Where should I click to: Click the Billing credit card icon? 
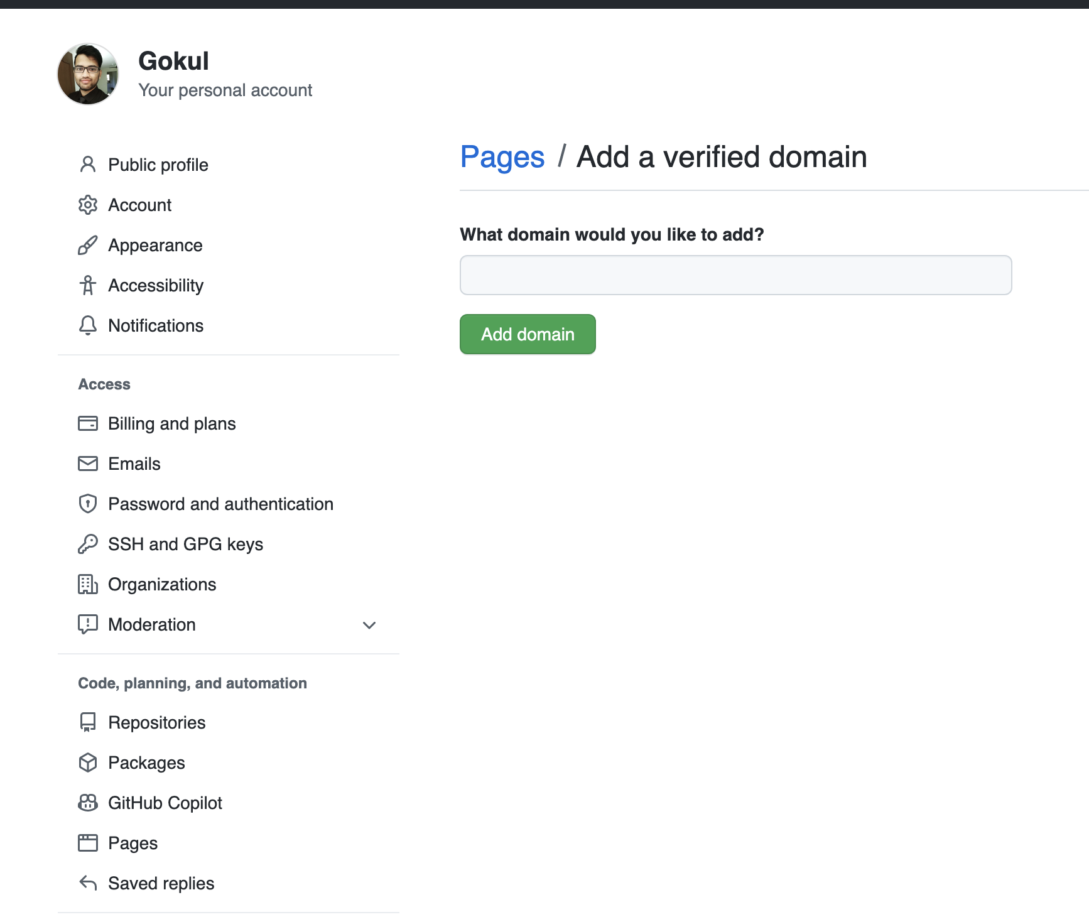tap(88, 423)
